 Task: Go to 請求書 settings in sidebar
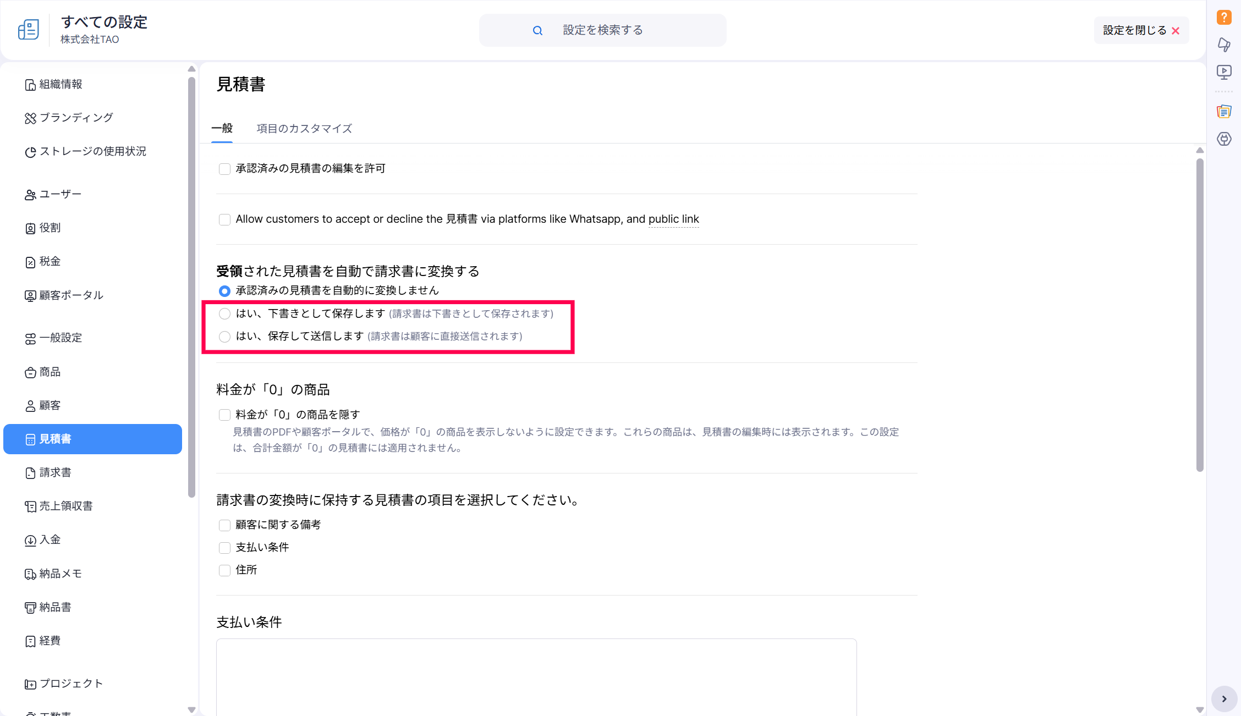coord(55,472)
